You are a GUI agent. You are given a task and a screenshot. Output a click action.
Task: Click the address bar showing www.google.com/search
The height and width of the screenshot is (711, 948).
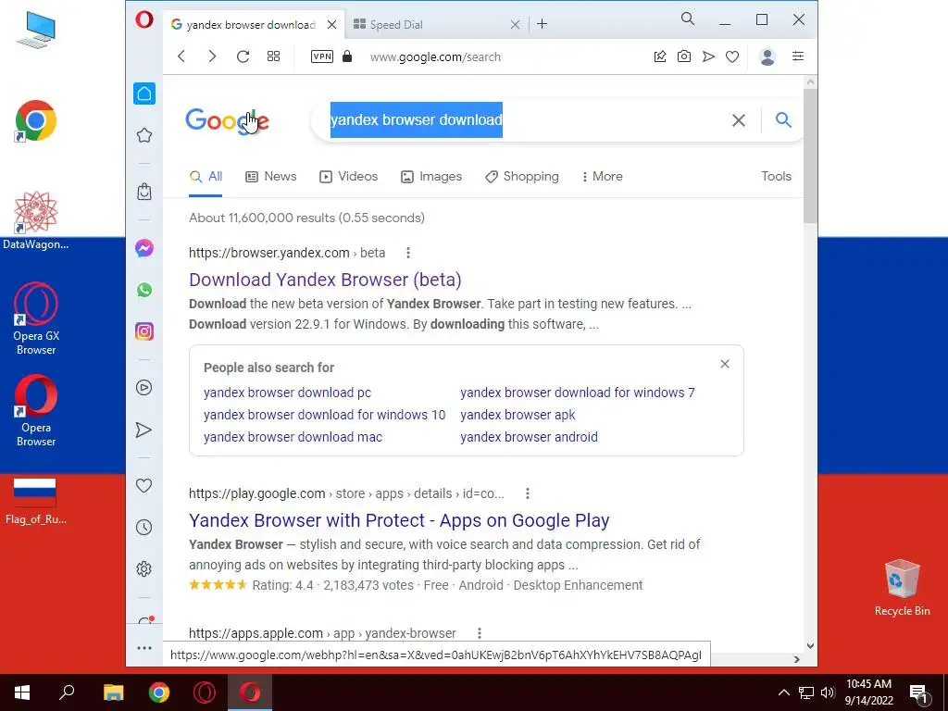click(435, 56)
